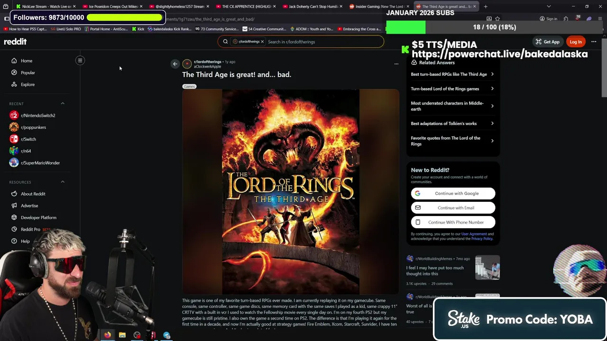This screenshot has width=607, height=341.
Task: Expand Best adaptations of Tolkien's works
Action: (452, 124)
